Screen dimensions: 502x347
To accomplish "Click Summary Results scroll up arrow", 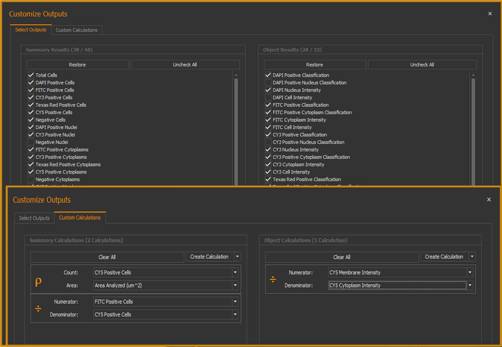I will point(236,75).
